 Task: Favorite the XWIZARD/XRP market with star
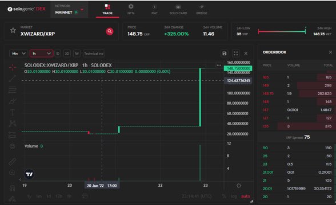pyautogui.click(x=13, y=30)
